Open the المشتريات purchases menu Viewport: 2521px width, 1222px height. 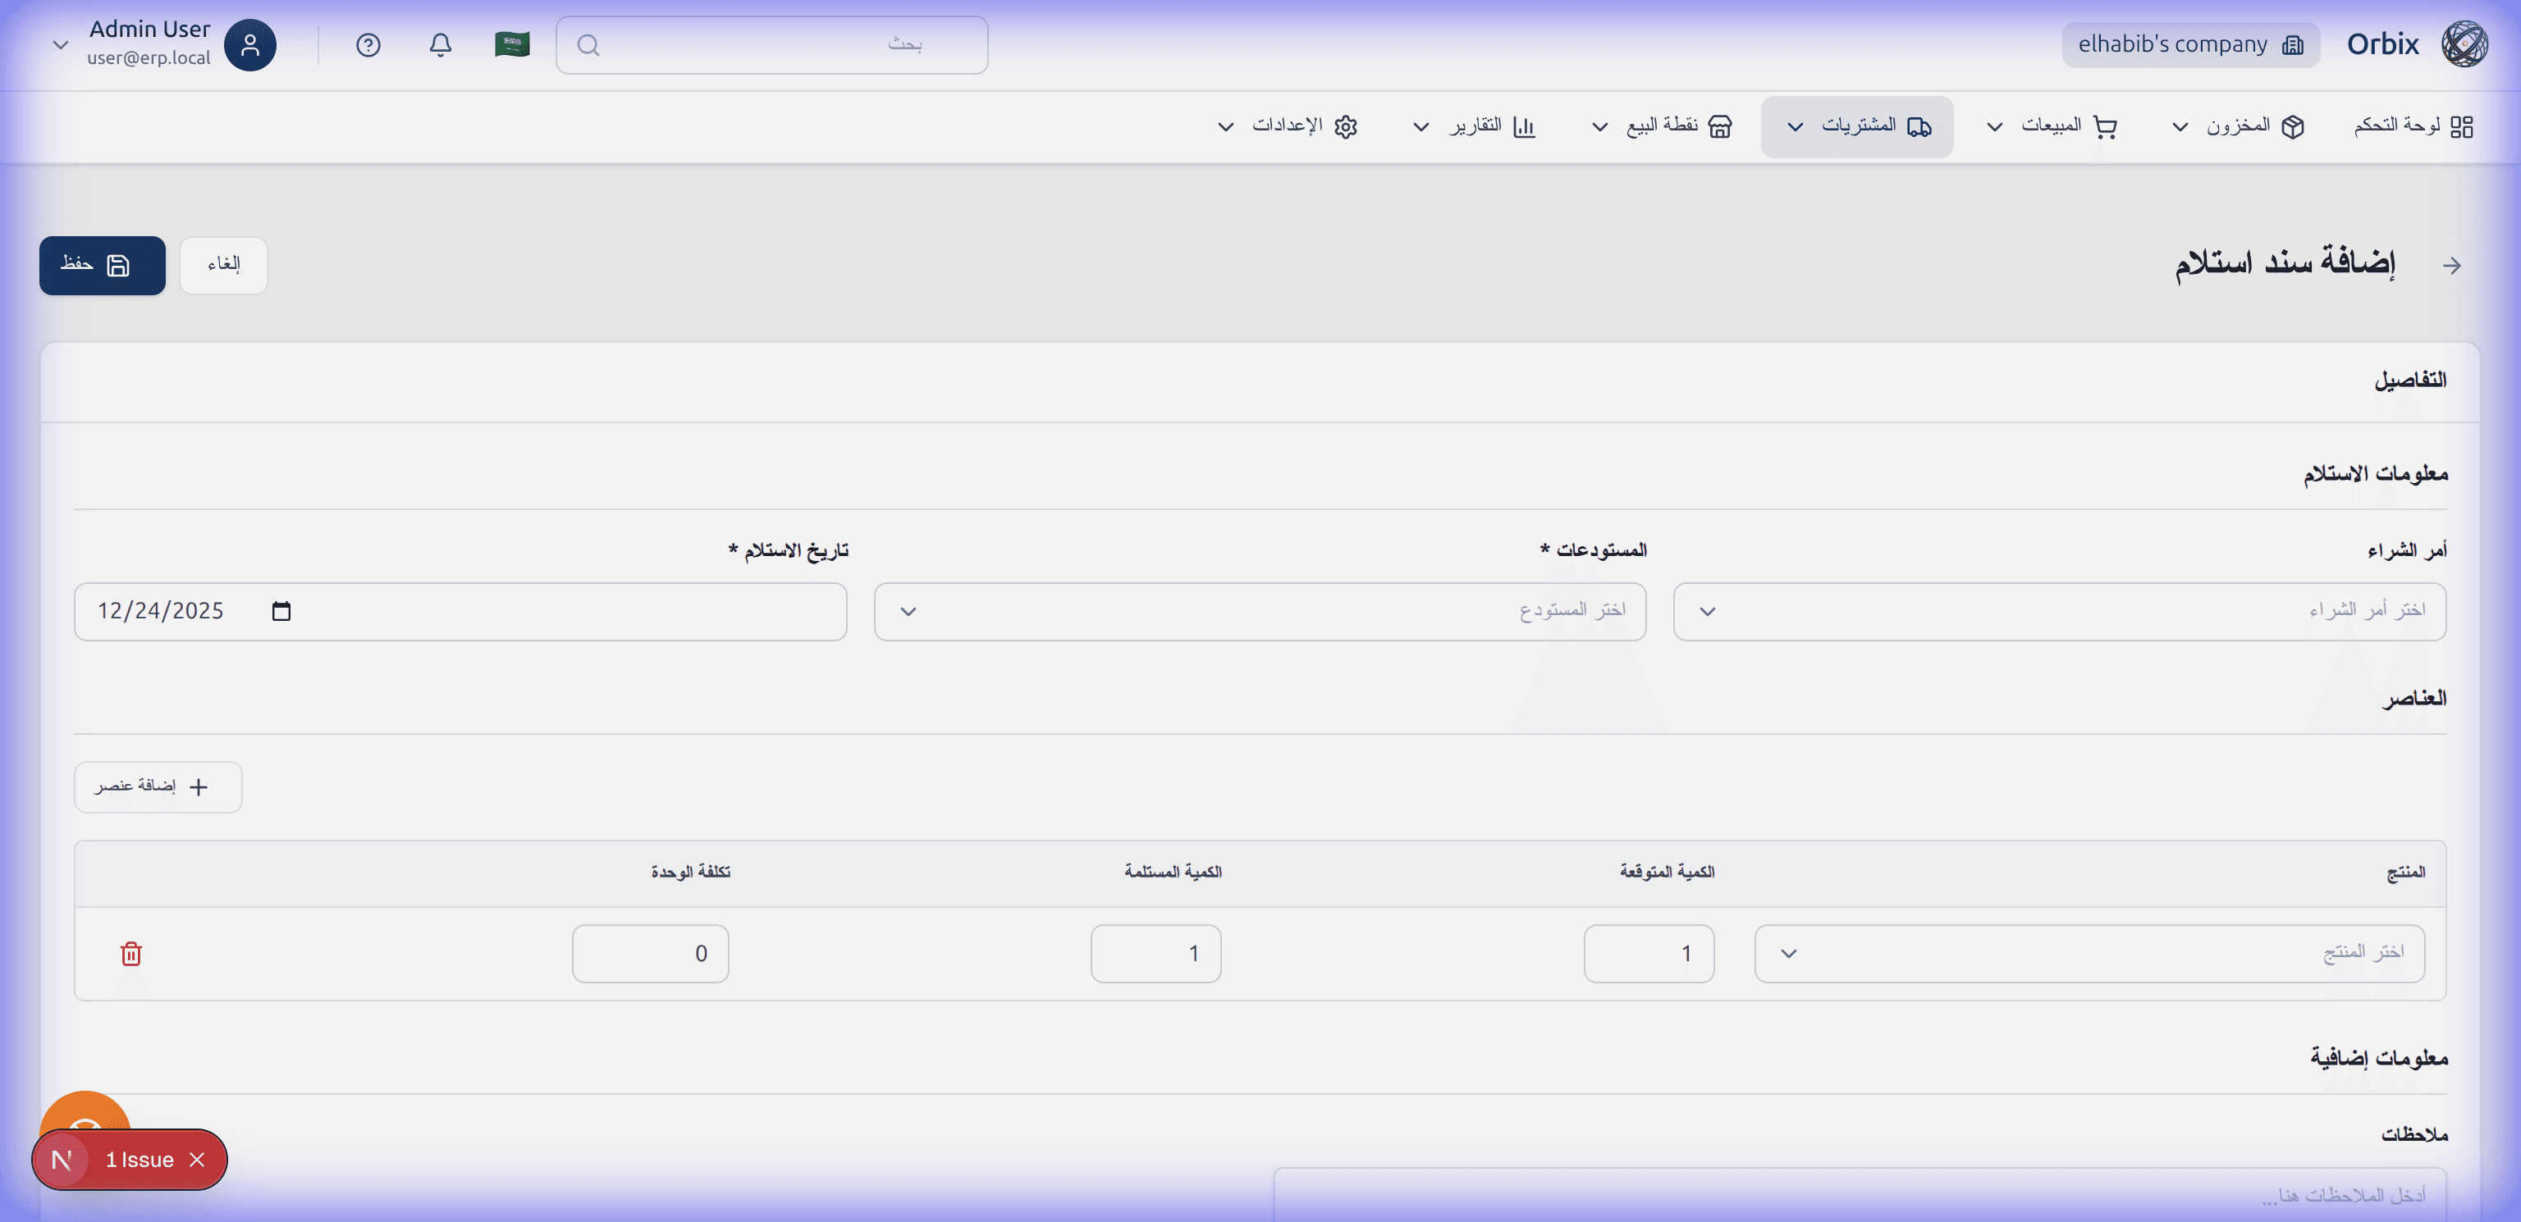pos(1856,126)
